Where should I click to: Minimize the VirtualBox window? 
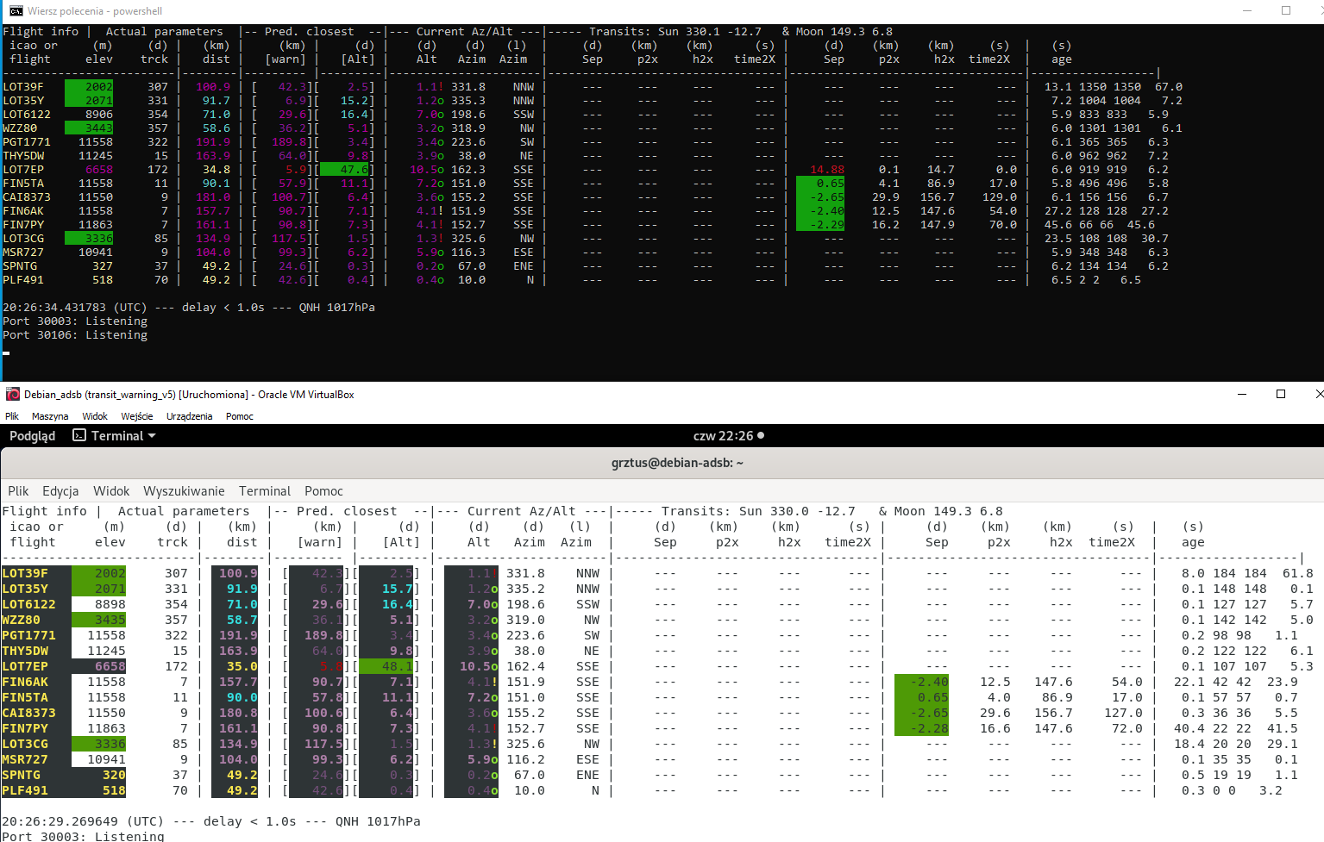1242,394
